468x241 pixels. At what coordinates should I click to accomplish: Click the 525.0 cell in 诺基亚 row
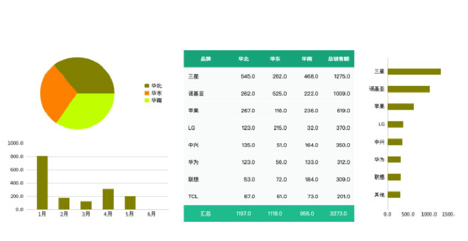[279, 94]
